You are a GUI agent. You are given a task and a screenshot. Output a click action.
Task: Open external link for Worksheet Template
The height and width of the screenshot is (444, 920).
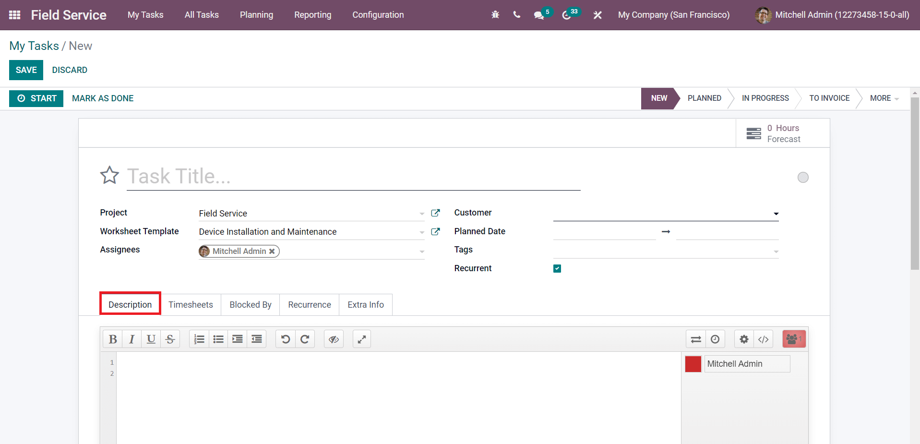(435, 231)
